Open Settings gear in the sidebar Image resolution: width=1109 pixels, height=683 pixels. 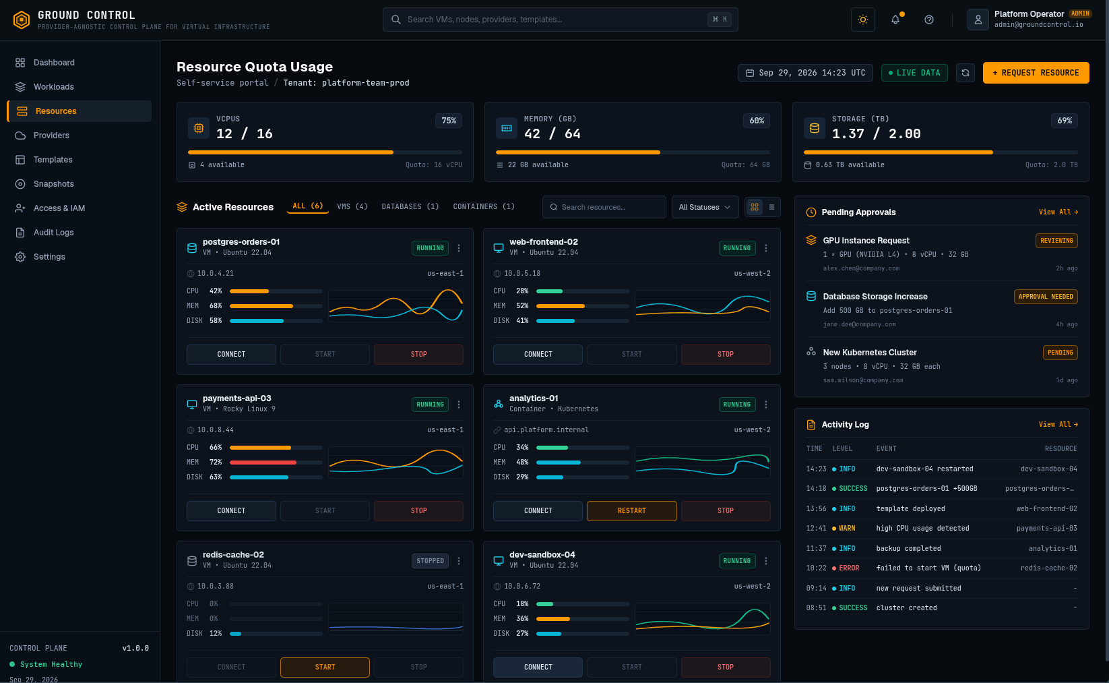80,257
